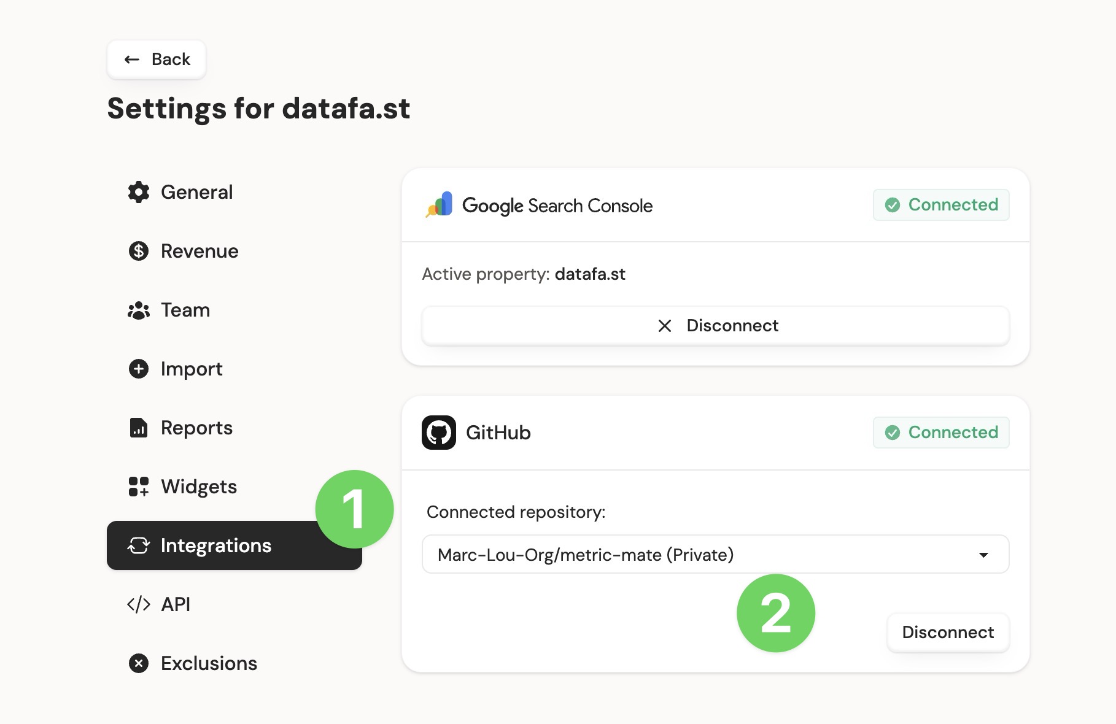The width and height of the screenshot is (1116, 724).
Task: Click the Import plus icon
Action: point(139,369)
